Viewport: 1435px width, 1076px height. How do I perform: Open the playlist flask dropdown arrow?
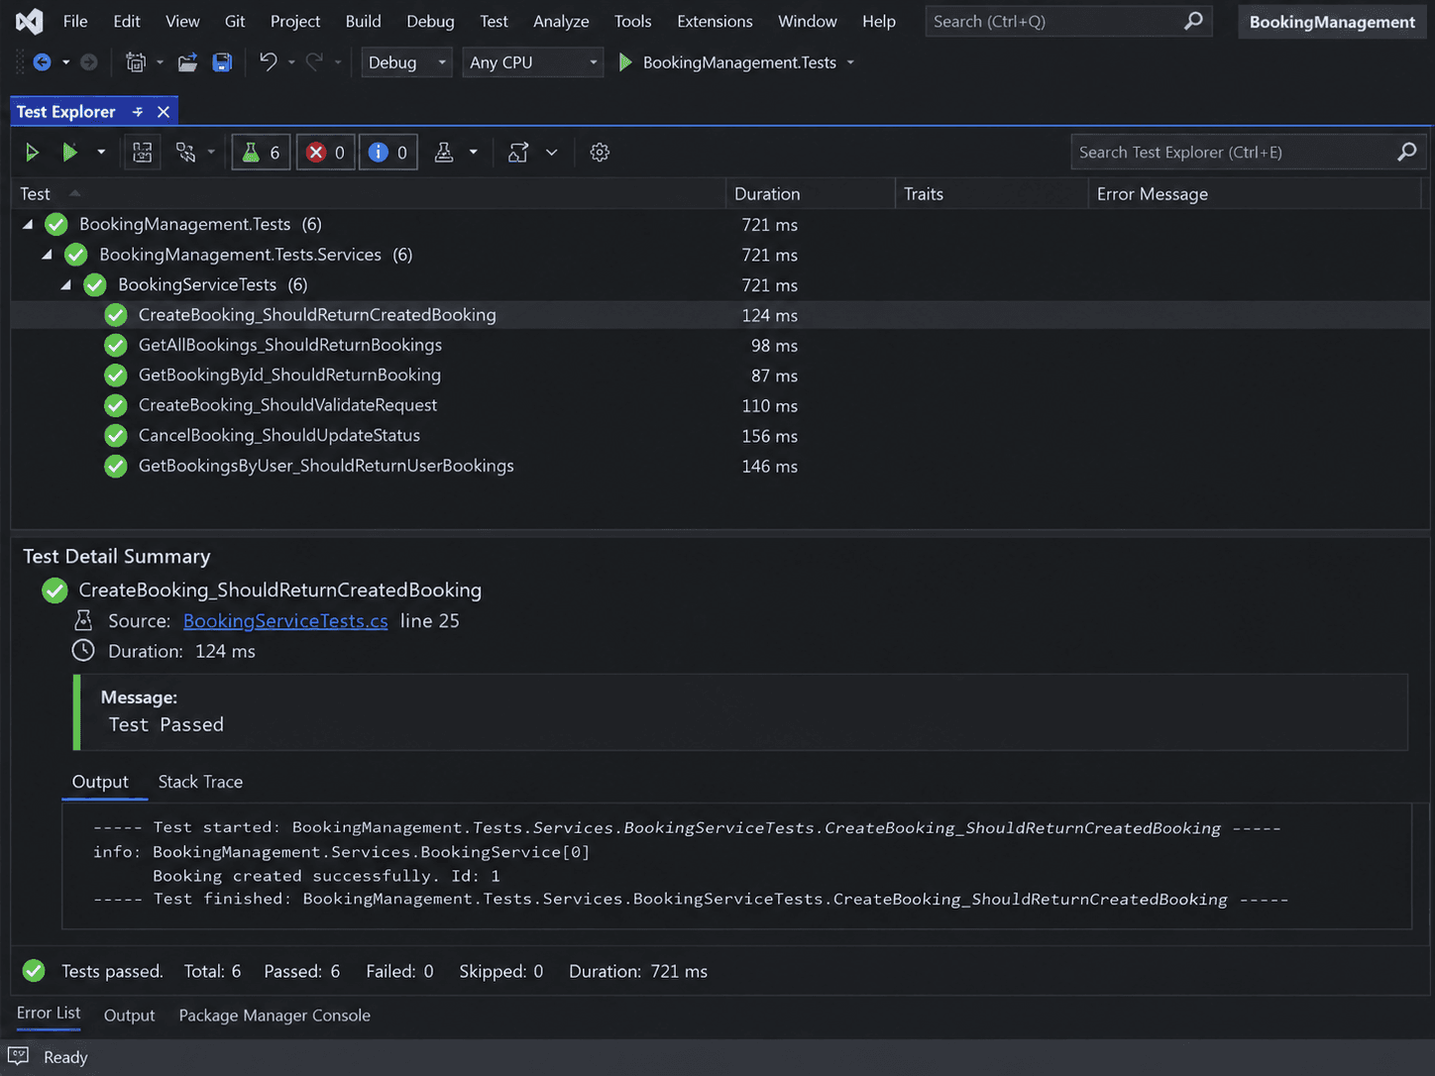tap(474, 153)
